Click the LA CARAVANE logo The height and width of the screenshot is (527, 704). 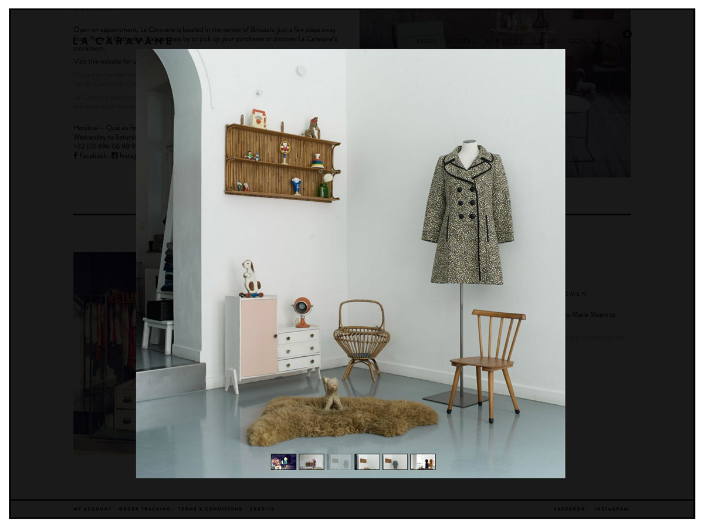click(123, 41)
